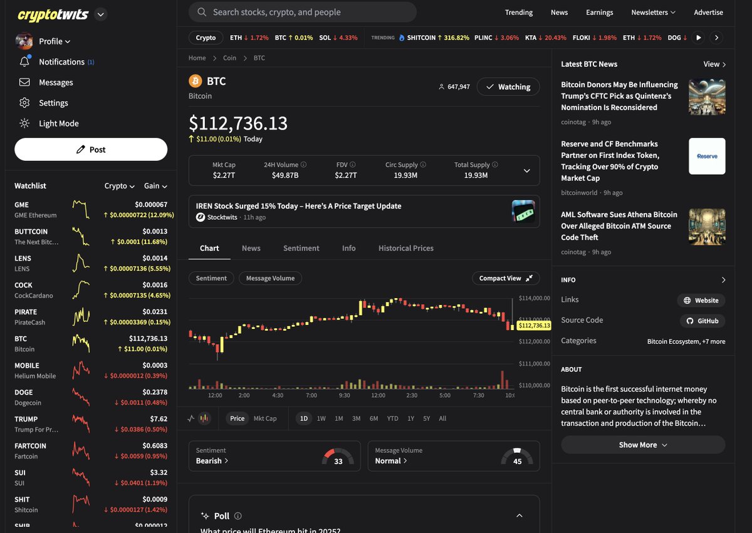This screenshot has width=752, height=533.
Task: Click the Bitcoin orange logo icon
Action: (195, 81)
